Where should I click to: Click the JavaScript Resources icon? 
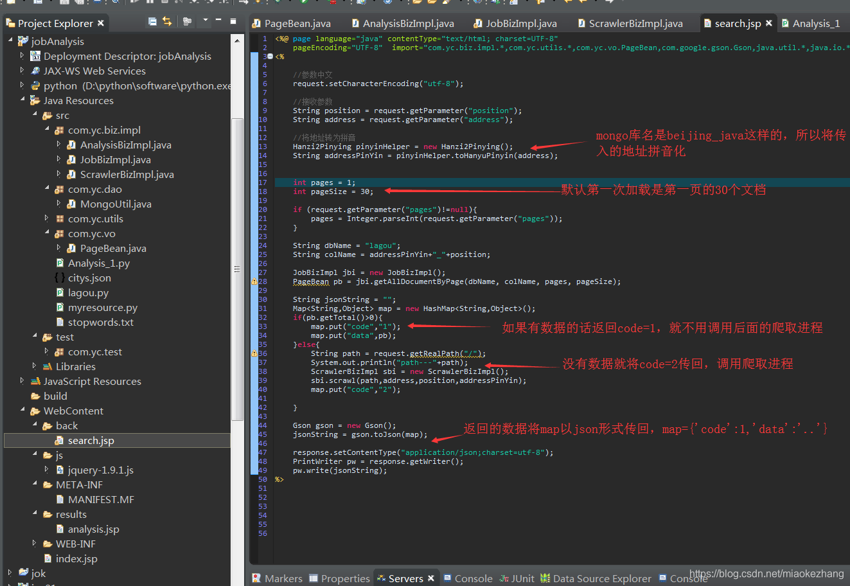(x=35, y=381)
